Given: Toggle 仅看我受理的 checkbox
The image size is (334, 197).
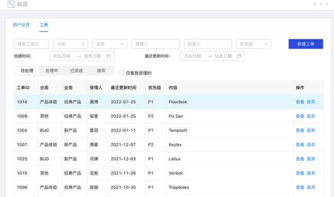Looking at the screenshot, I should [x=121, y=73].
